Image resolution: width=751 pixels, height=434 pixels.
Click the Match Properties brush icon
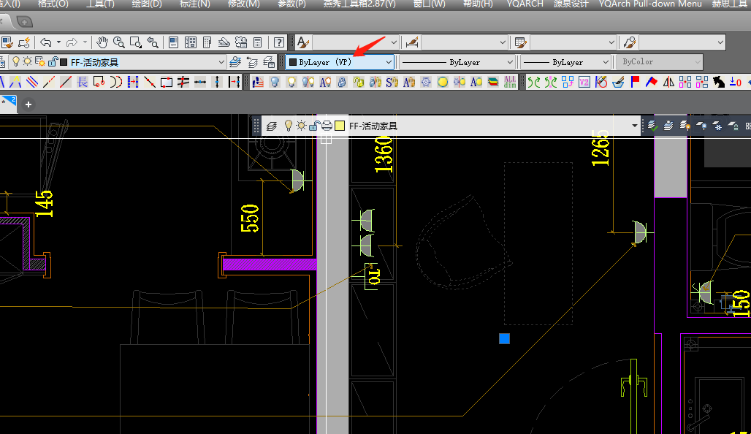coord(7,42)
